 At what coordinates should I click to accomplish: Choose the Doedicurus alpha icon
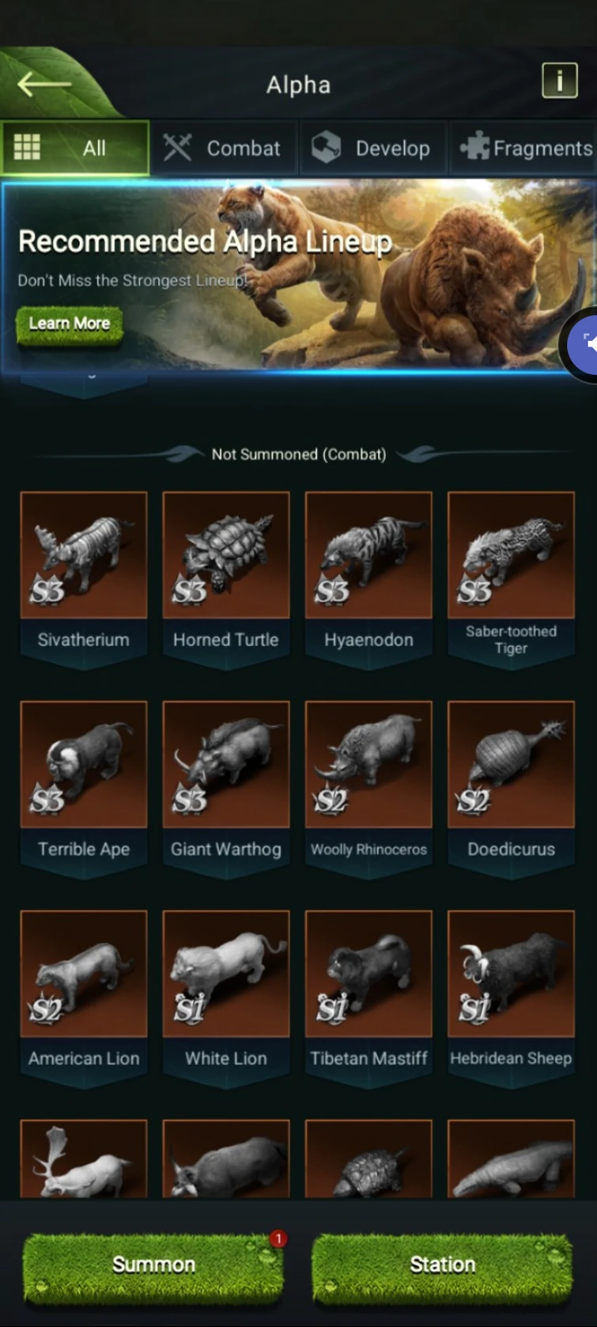(x=511, y=765)
